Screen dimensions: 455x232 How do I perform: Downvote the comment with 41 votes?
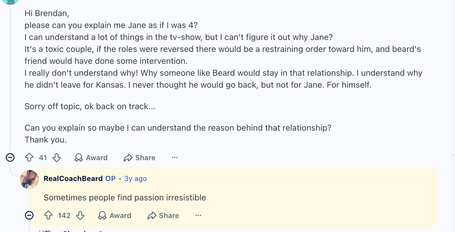tap(57, 157)
